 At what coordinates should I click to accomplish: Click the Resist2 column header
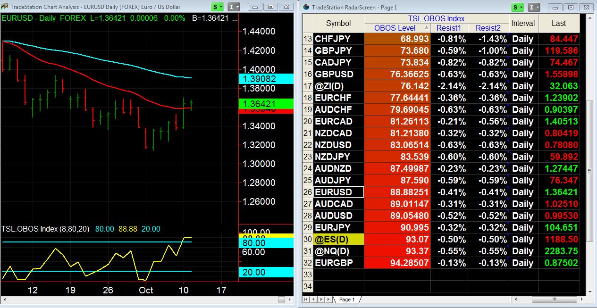coord(488,28)
